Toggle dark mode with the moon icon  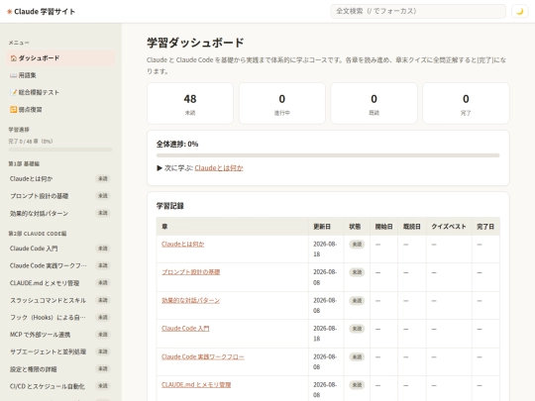519,11
